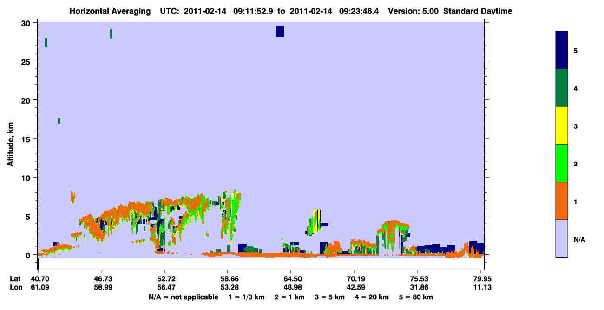Screen dimensions: 604x310
Task: Click the 25 altitude tick label
Action: pyautogui.click(x=27, y=61)
